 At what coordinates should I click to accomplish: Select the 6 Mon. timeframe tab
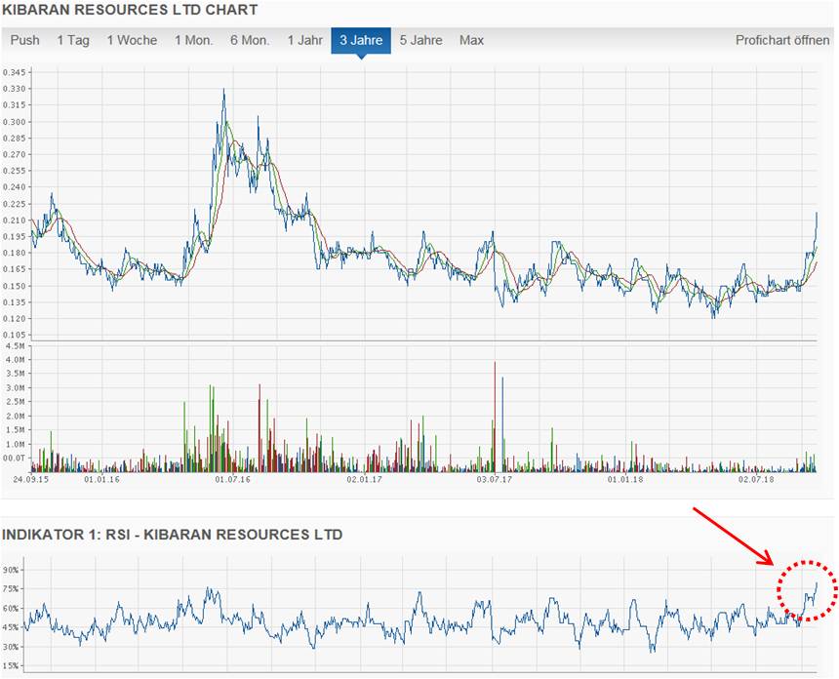click(x=250, y=40)
